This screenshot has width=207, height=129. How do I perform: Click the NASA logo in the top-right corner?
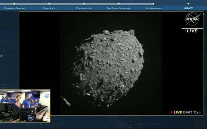pos(193,19)
